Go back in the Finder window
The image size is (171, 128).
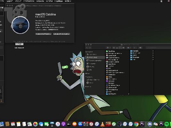[87, 48]
